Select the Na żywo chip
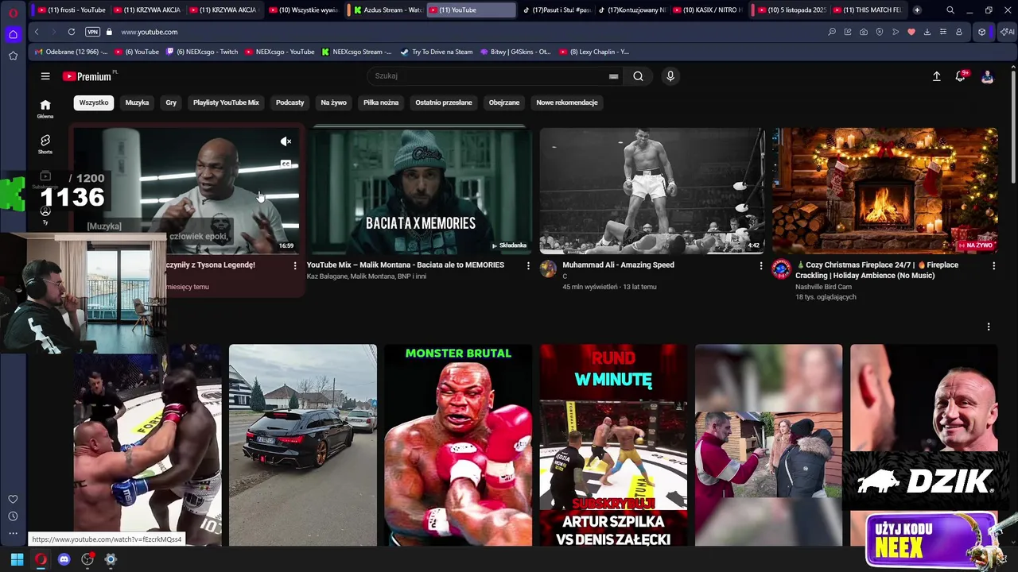 click(333, 102)
